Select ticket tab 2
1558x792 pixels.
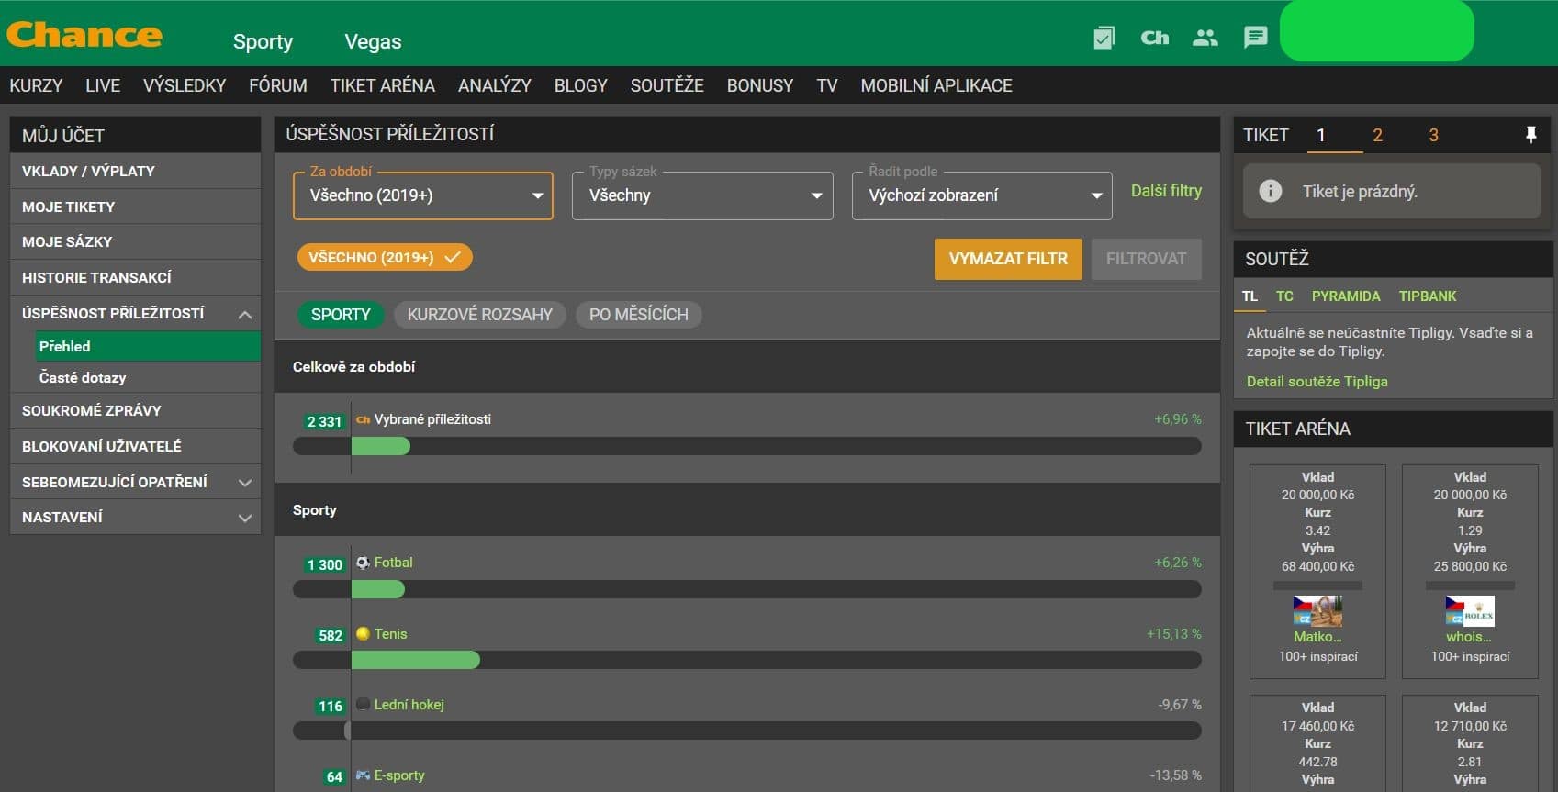point(1377,135)
